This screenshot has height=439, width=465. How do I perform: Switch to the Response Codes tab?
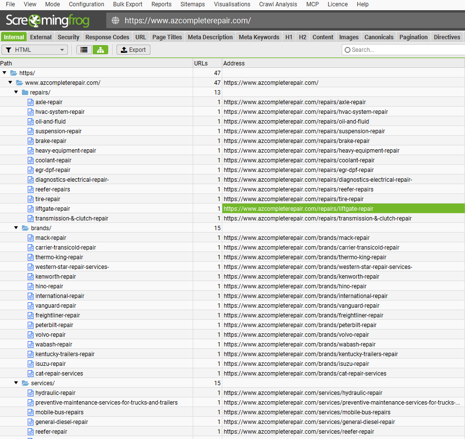click(107, 37)
